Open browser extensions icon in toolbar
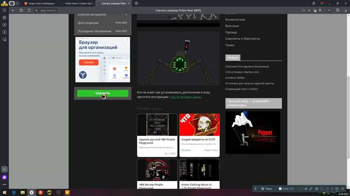 pyautogui.click(x=338, y=10)
